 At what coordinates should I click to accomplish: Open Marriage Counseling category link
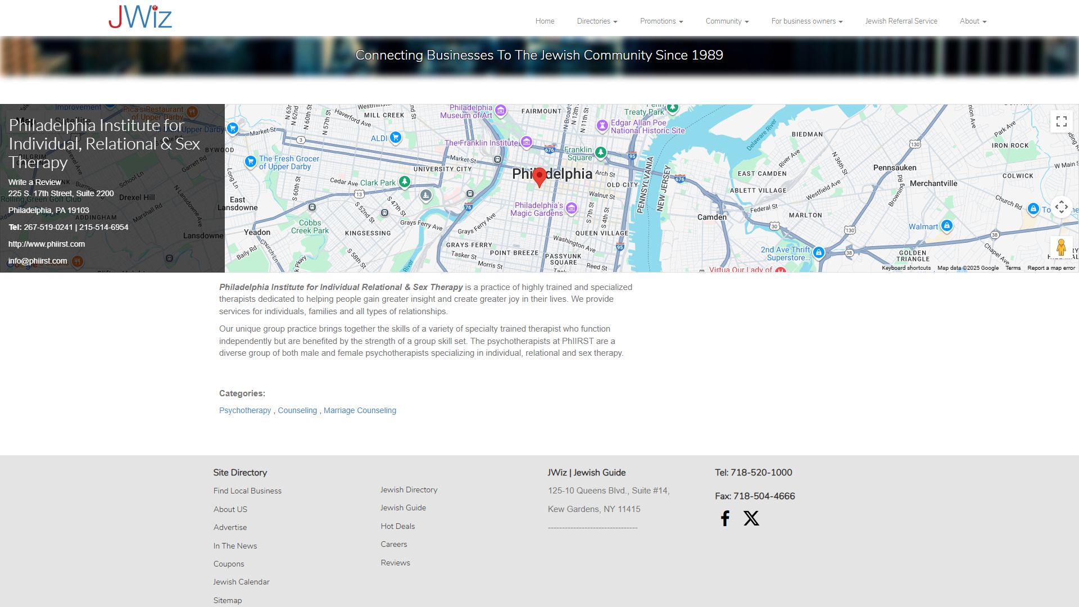(360, 410)
